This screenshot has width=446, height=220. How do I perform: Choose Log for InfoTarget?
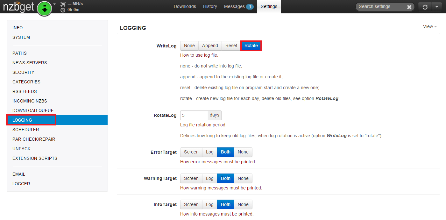point(209,205)
